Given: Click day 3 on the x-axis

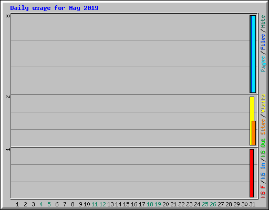Looking at the screenshot, I should coord(33,204).
